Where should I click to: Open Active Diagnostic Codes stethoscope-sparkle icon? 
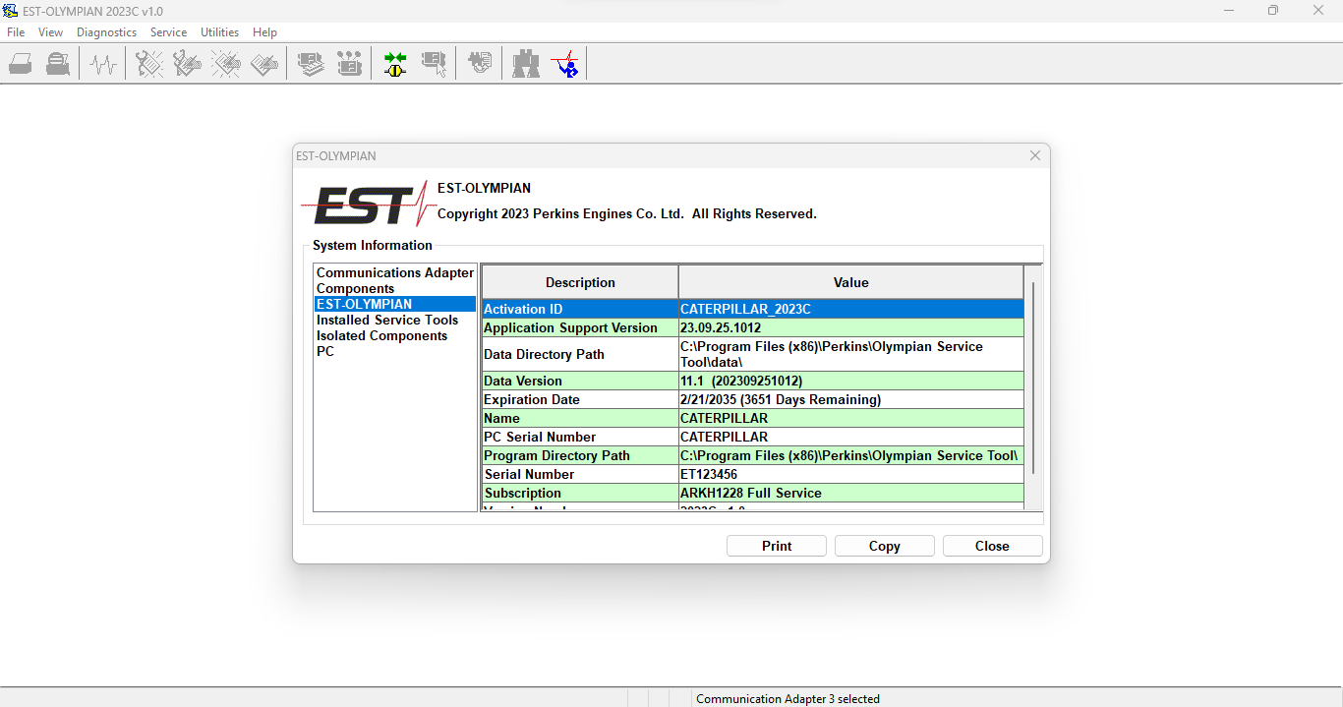click(x=149, y=65)
